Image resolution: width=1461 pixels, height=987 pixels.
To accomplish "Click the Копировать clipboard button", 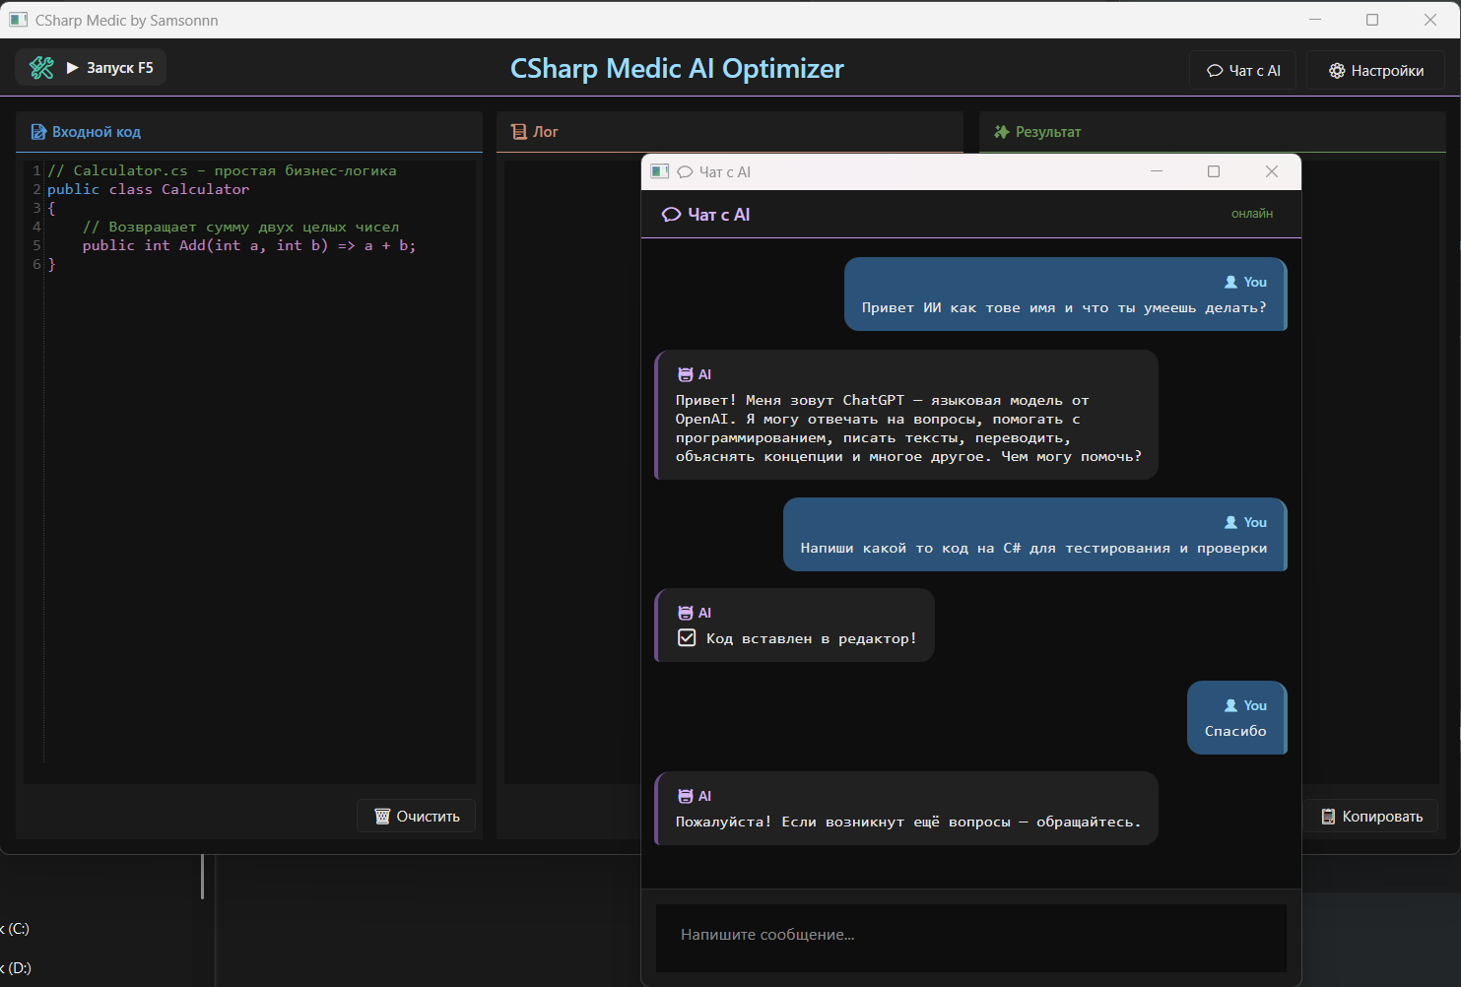I will [x=1371, y=817].
